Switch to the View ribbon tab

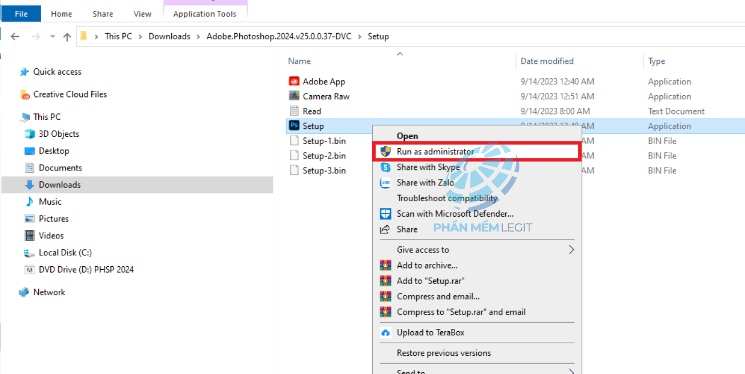[x=142, y=14]
